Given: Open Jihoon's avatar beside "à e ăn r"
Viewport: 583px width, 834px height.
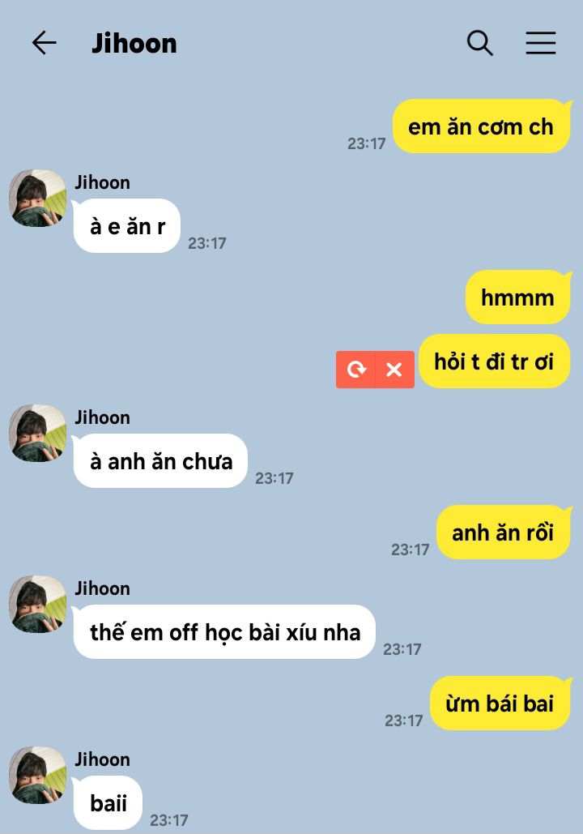Looking at the screenshot, I should (x=38, y=198).
